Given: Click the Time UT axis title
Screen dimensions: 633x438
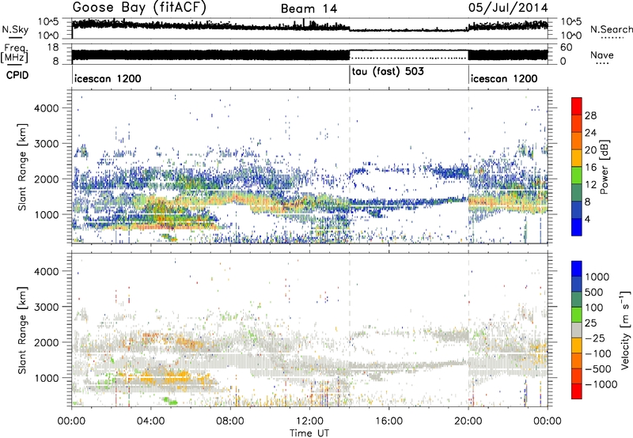Looking at the screenshot, I should [x=309, y=433].
